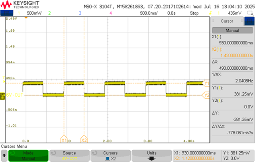Viewport: 255px width, 162px height.
Task: Select channel 2 indicator
Action: coord(49,13)
